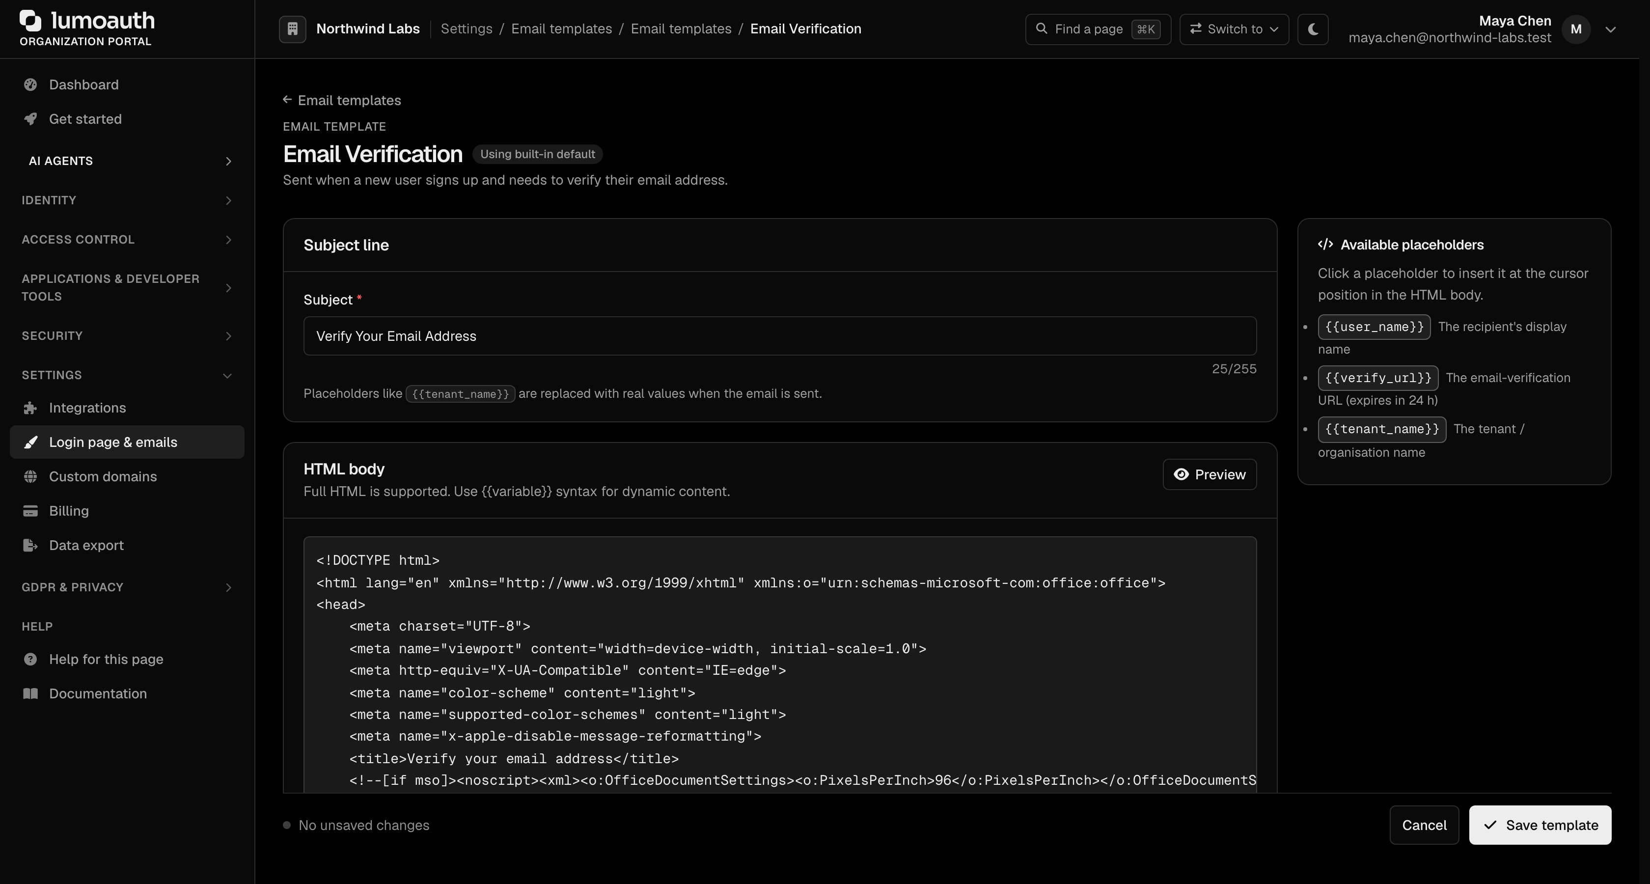Insert the {{verify_url}} placeholder

point(1378,378)
